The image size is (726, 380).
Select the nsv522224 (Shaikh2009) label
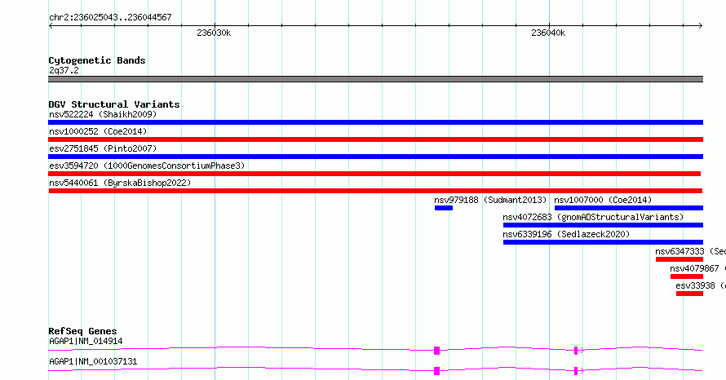103,114
